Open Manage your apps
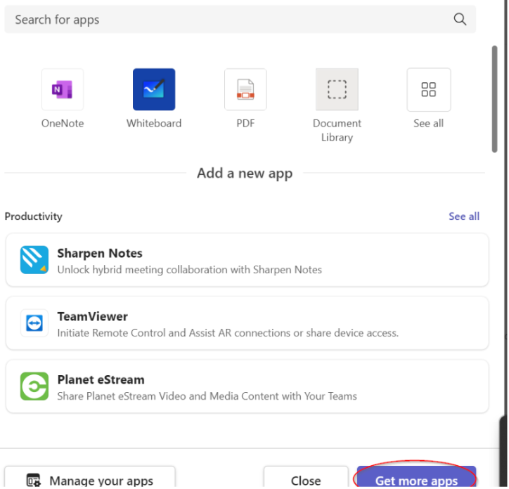Screen dimensions: 509x489 click(x=90, y=477)
